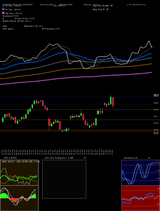
Task: Select the '50 Day = 281.61' legend text
Action: [x=13, y=9]
